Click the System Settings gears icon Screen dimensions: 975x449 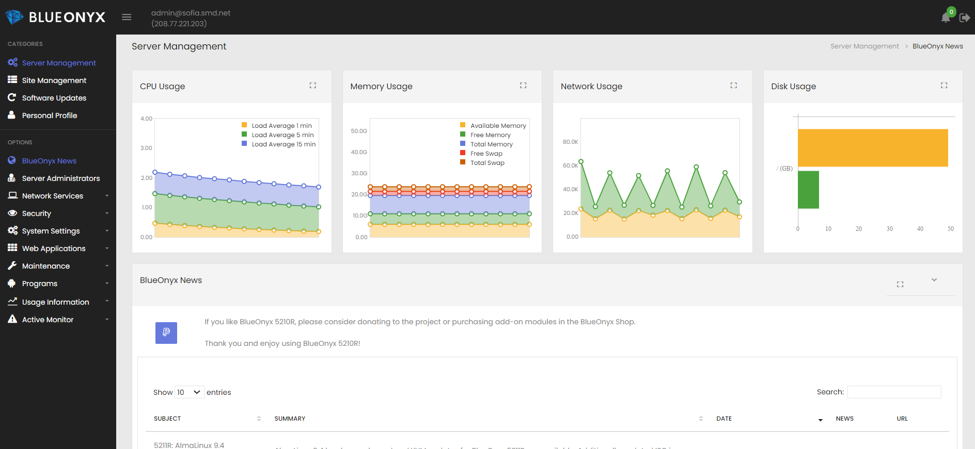pyautogui.click(x=12, y=230)
